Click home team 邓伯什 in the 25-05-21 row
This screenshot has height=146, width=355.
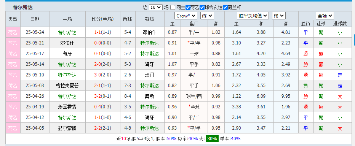point(67,43)
